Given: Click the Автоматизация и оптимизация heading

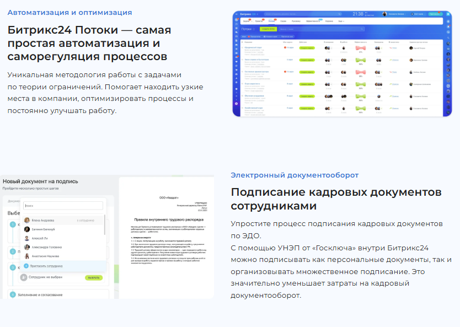Looking at the screenshot, I should click(x=70, y=13).
